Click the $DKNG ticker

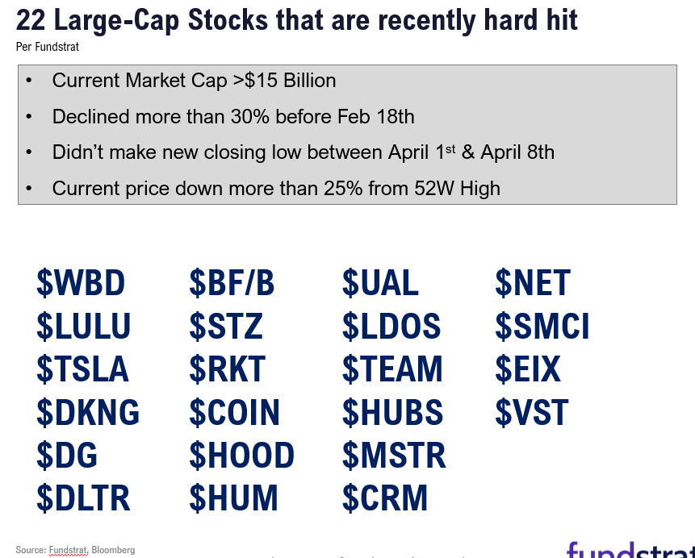[x=88, y=412]
